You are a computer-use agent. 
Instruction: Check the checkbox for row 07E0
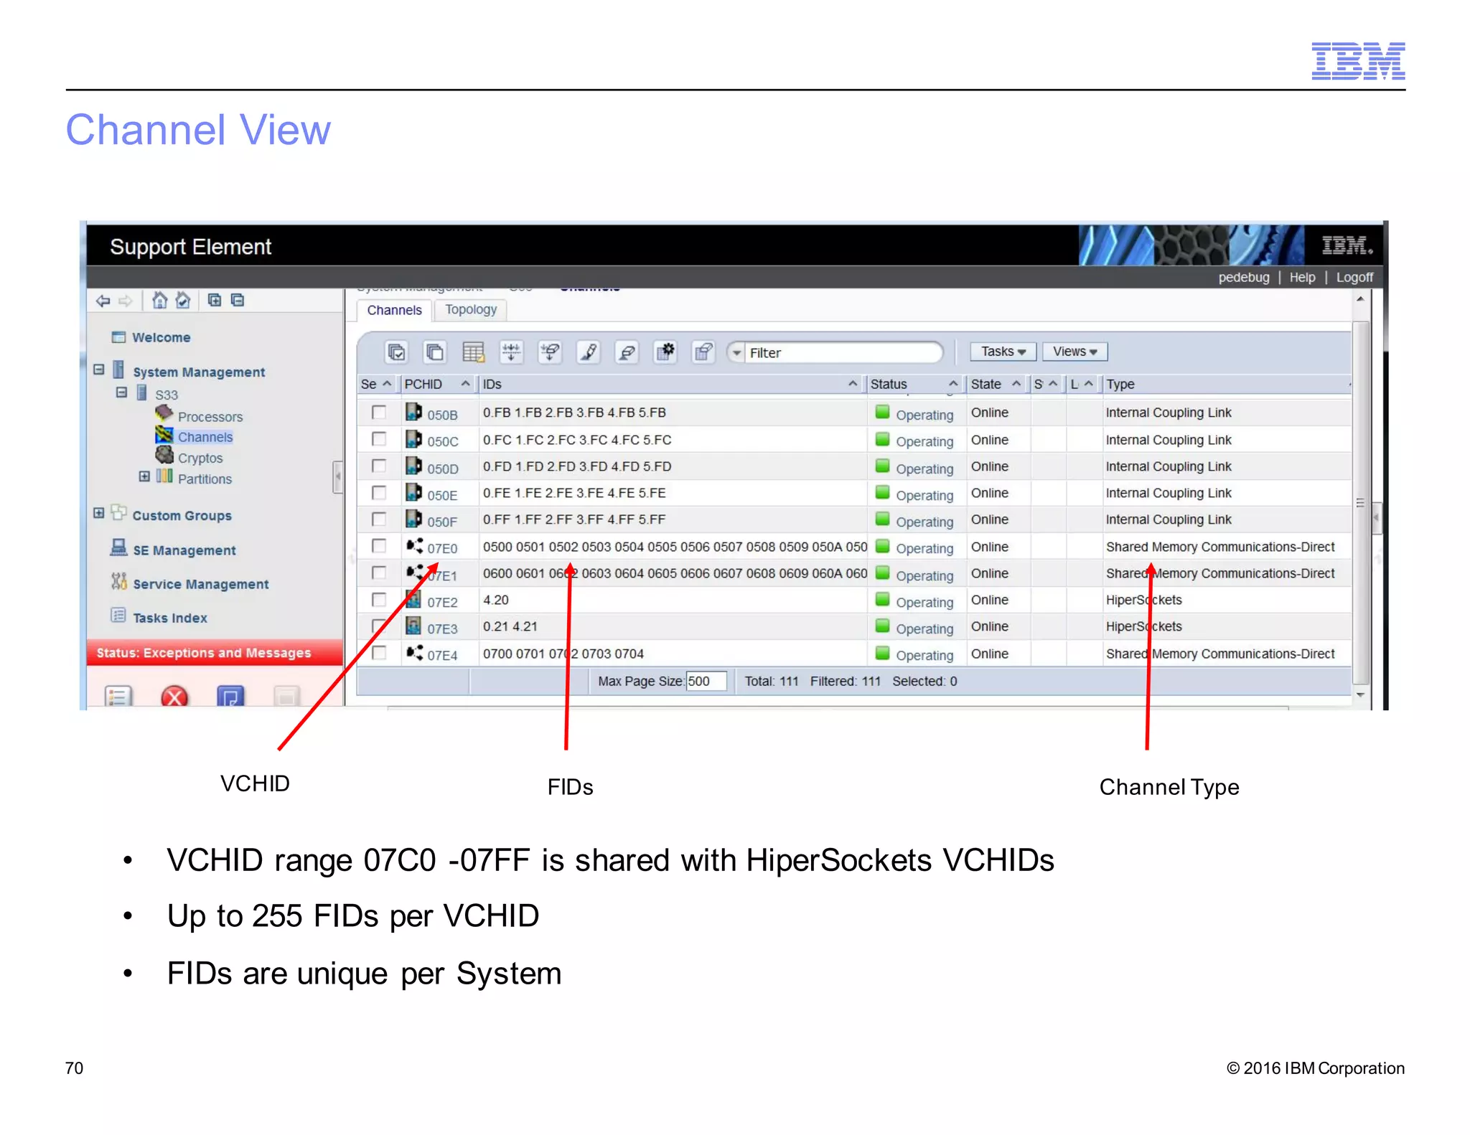tap(379, 546)
